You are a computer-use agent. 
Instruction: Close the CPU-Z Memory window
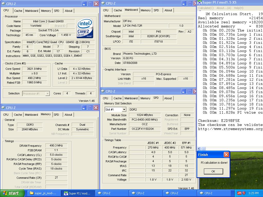pyautogui.click(x=96, y=107)
